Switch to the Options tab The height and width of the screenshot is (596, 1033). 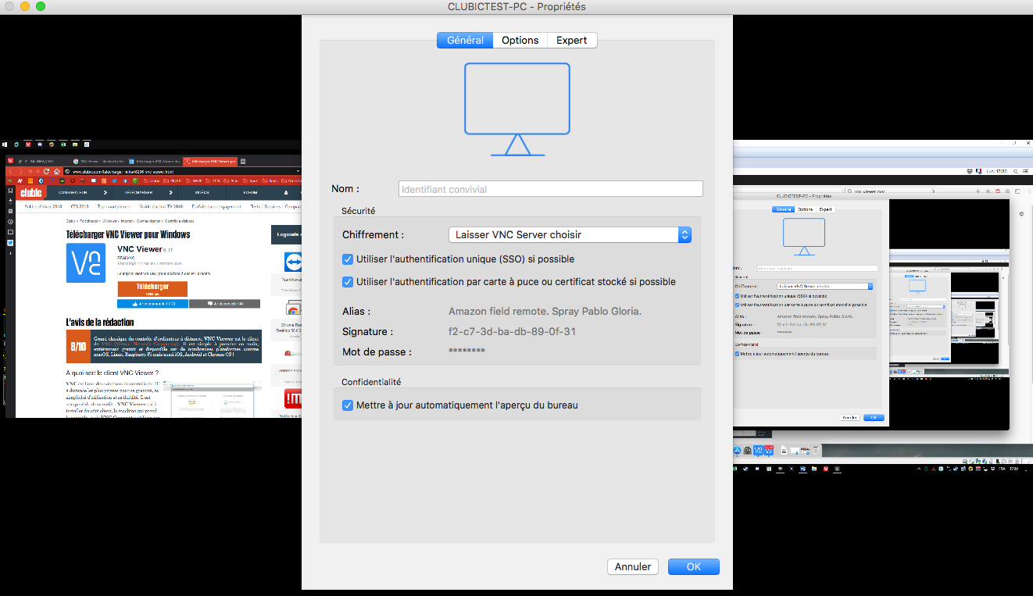pos(520,40)
